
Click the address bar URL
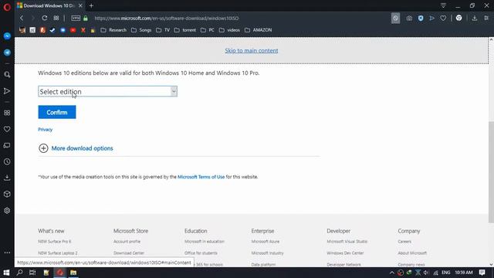pyautogui.click(x=167, y=19)
